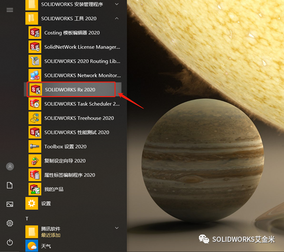Start SOLIDWORKS Network Monitor from its icon
The width and height of the screenshot is (284, 252).
pyautogui.click(x=35, y=75)
